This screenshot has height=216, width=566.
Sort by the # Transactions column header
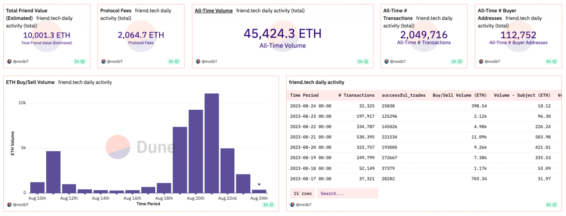[x=356, y=95]
